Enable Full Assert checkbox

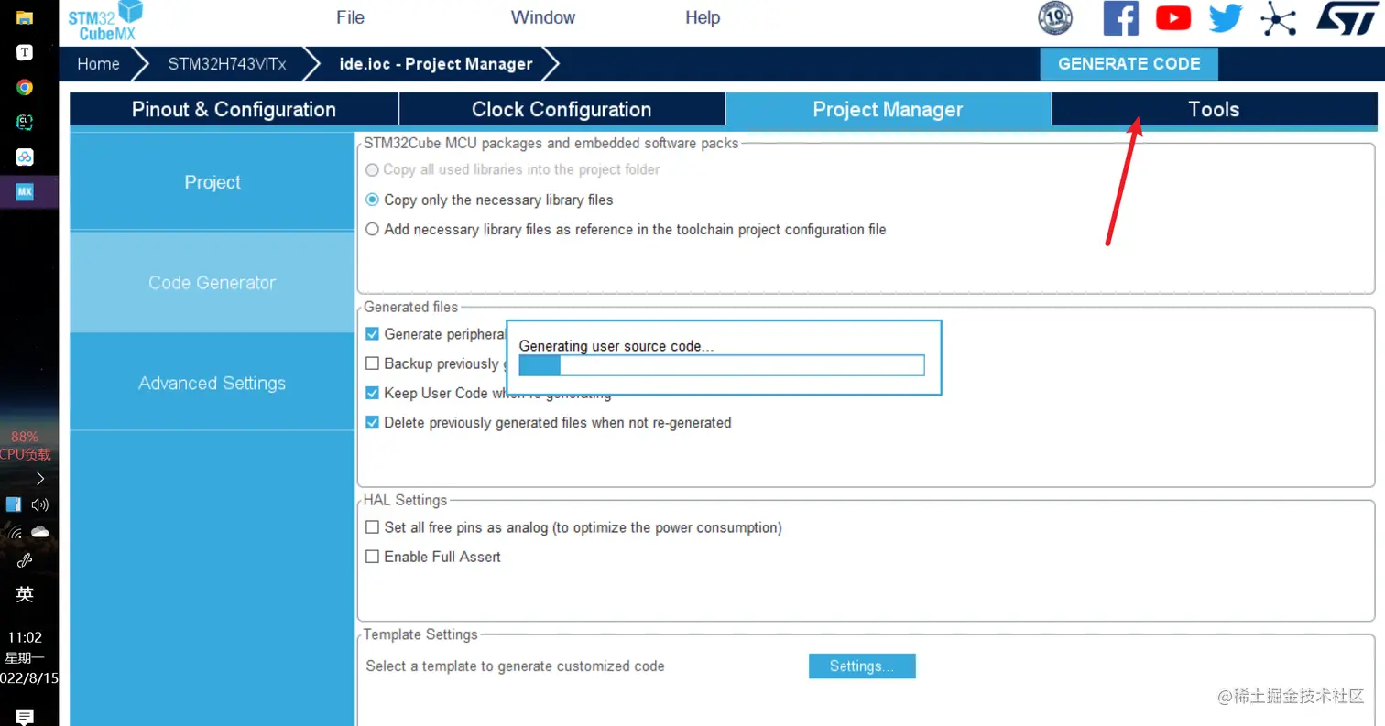372,557
